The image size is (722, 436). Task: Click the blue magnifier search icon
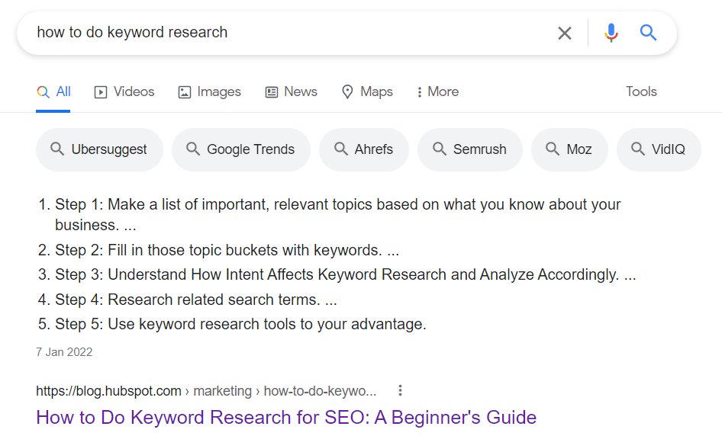coord(648,33)
